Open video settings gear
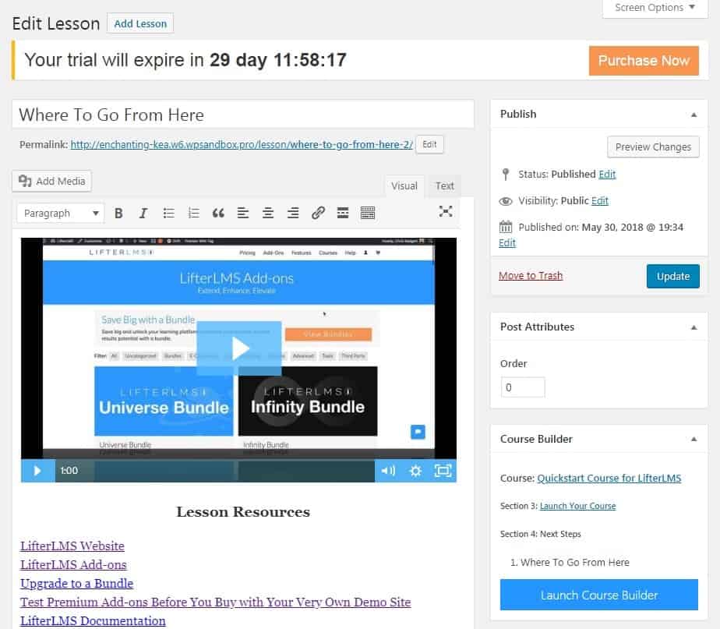Viewport: 720px width, 629px height. click(415, 471)
